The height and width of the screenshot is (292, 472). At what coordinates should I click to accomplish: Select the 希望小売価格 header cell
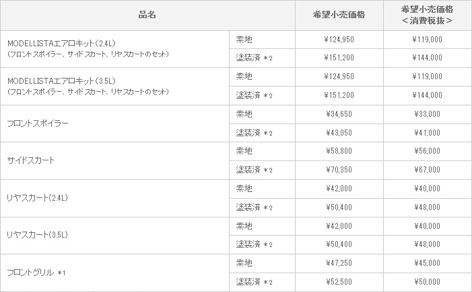339,15
